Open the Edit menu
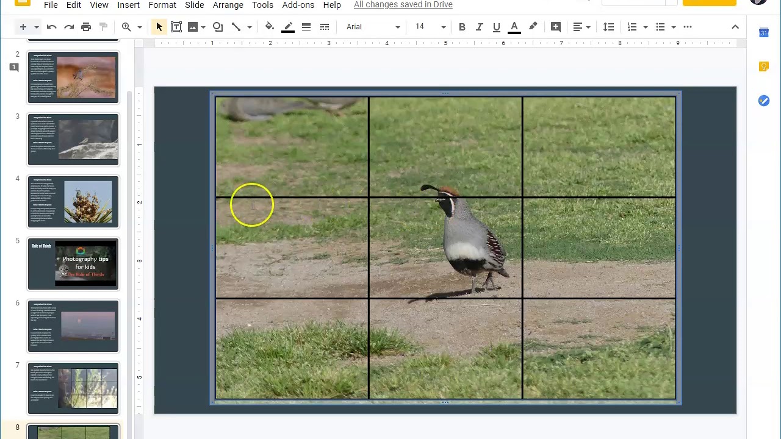Image resolution: width=781 pixels, height=439 pixels. 74,5
